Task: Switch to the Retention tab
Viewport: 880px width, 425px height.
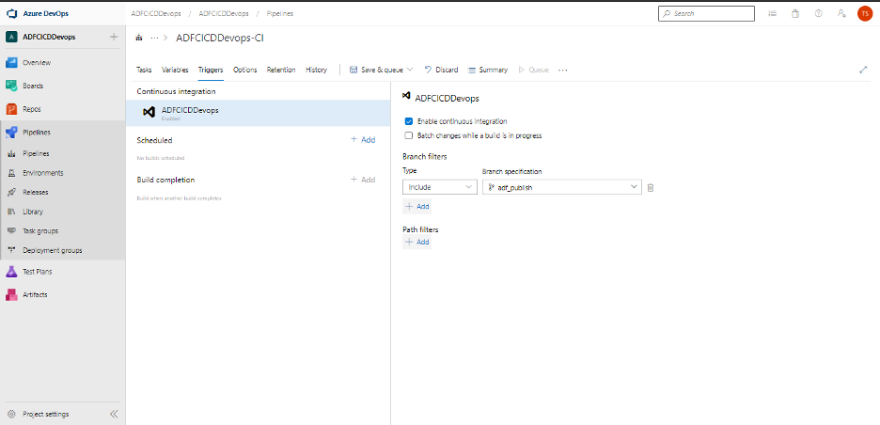Action: 281,71
